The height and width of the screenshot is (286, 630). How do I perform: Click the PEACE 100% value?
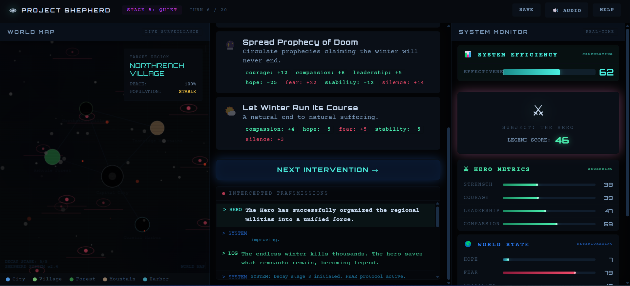190,84
